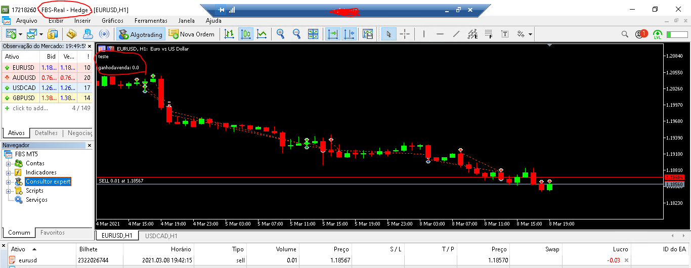Open the cloud VPS toolbar icon
The width and height of the screenshot is (691, 268).
point(88,34)
